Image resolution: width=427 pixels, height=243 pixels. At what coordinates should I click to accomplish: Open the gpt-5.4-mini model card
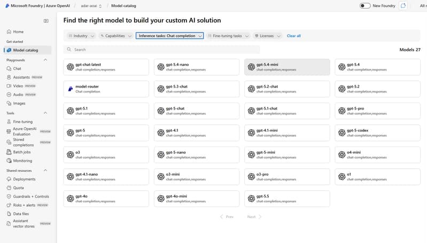287,67
